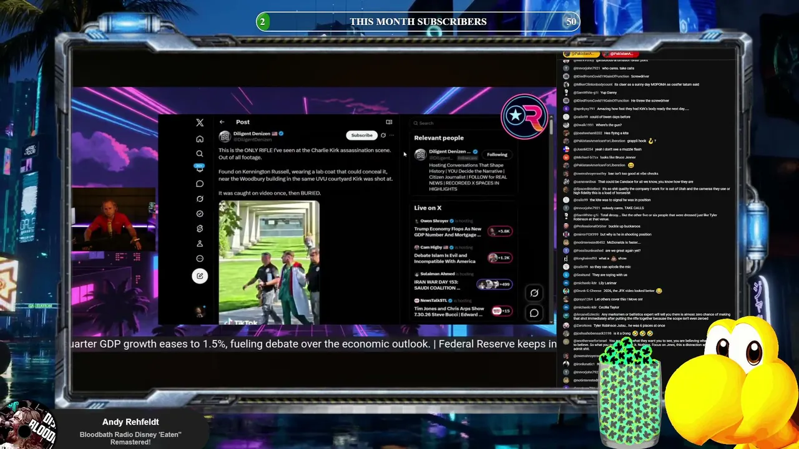Open Diligent Denizen's name on the post
The image size is (799, 449).
252,133
